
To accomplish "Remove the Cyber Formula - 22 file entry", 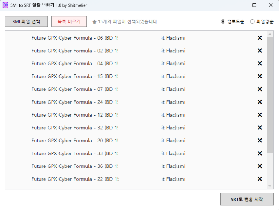I will (260, 179).
